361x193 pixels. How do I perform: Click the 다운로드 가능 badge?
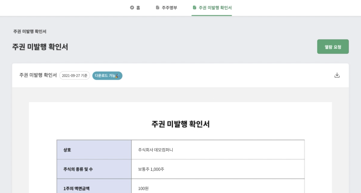(x=107, y=76)
